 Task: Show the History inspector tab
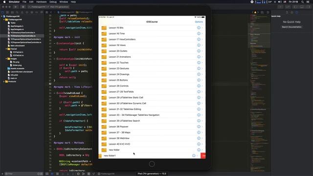(x=292, y=12)
